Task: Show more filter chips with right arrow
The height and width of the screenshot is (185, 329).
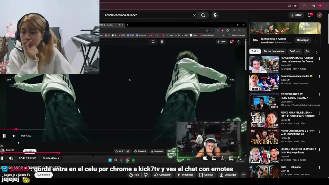Action: 316,52
